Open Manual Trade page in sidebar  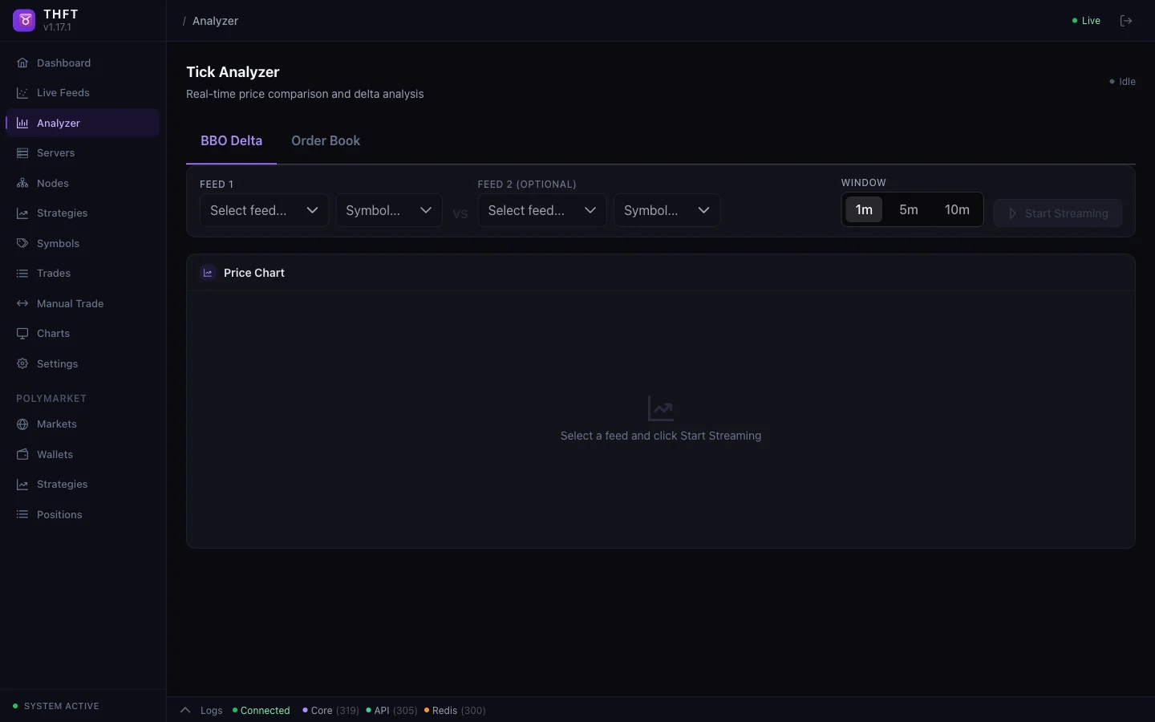tap(70, 304)
